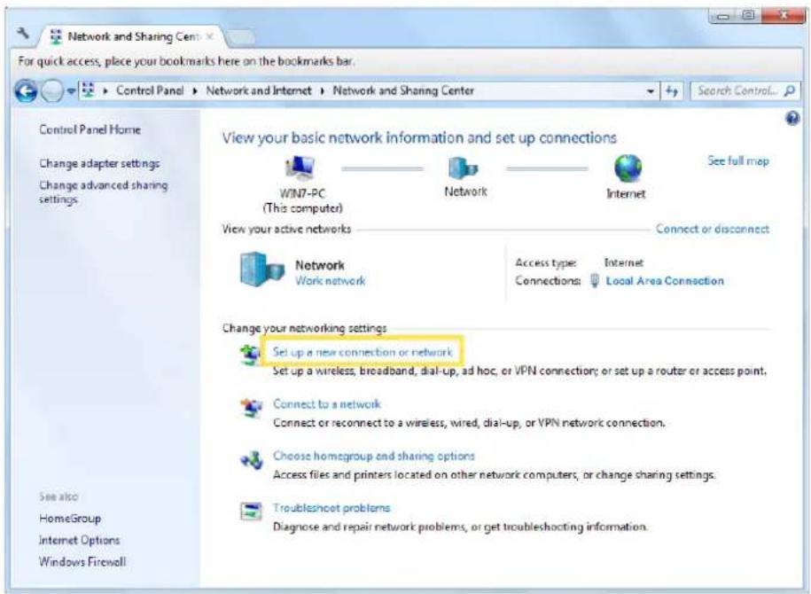
Task: Open the Help question mark icon
Action: pyautogui.click(x=792, y=119)
